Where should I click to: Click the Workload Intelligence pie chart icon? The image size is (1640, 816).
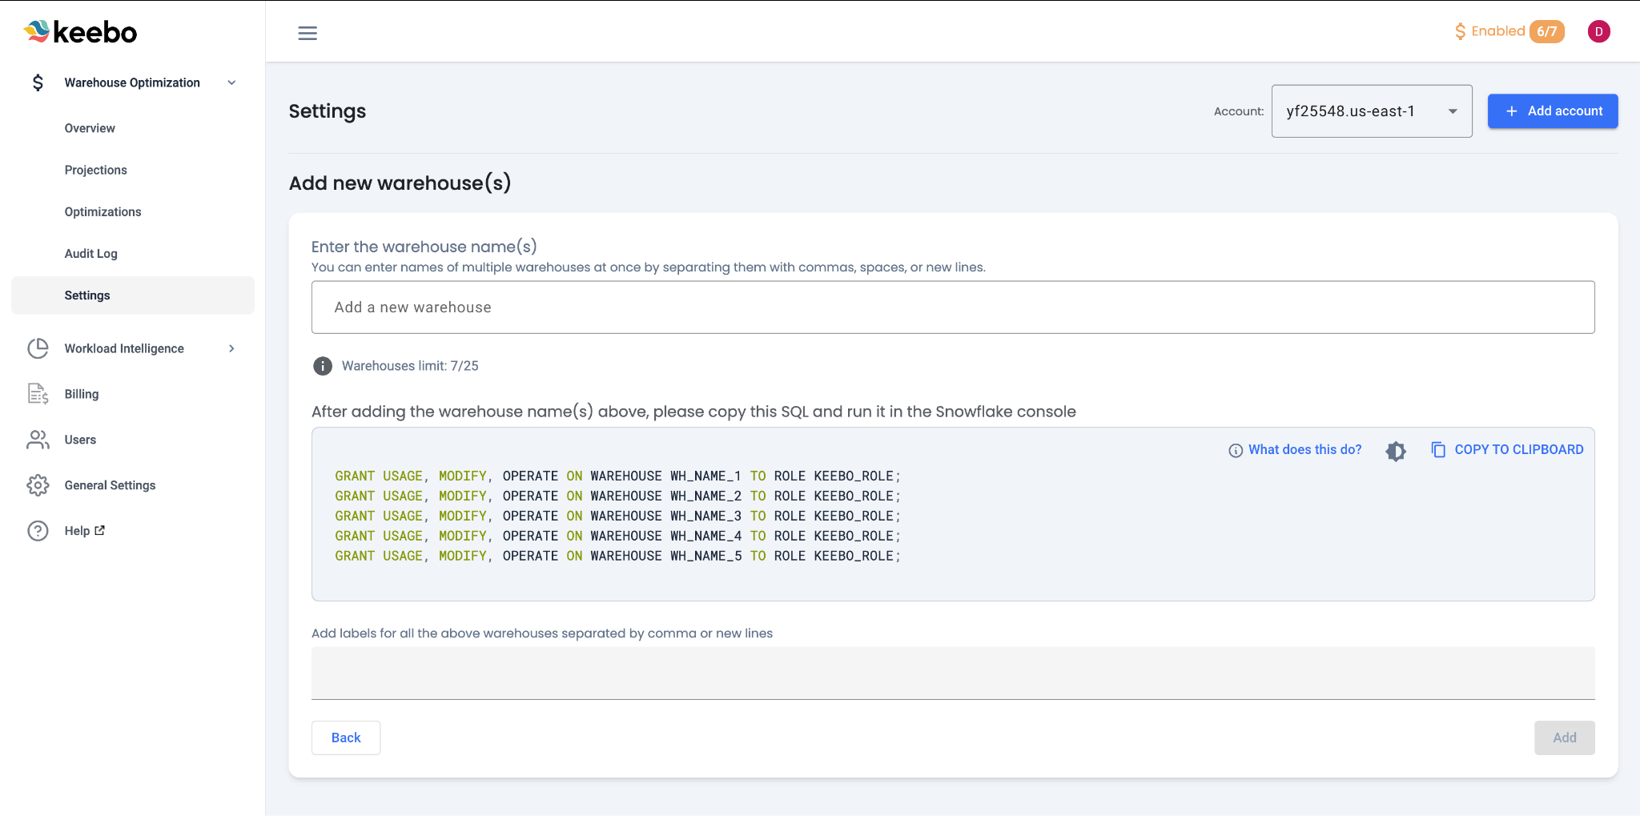[38, 348]
